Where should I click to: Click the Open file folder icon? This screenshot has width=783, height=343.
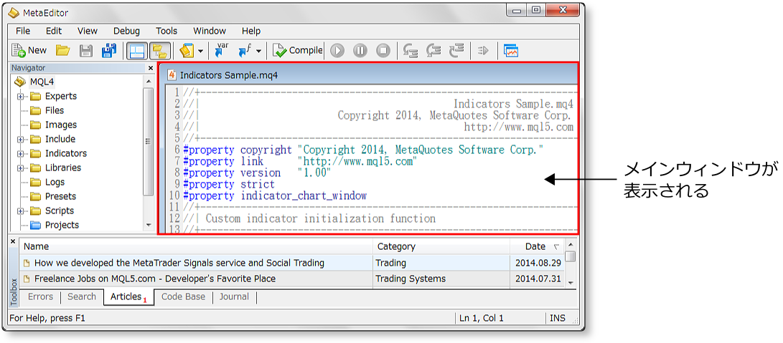click(63, 51)
